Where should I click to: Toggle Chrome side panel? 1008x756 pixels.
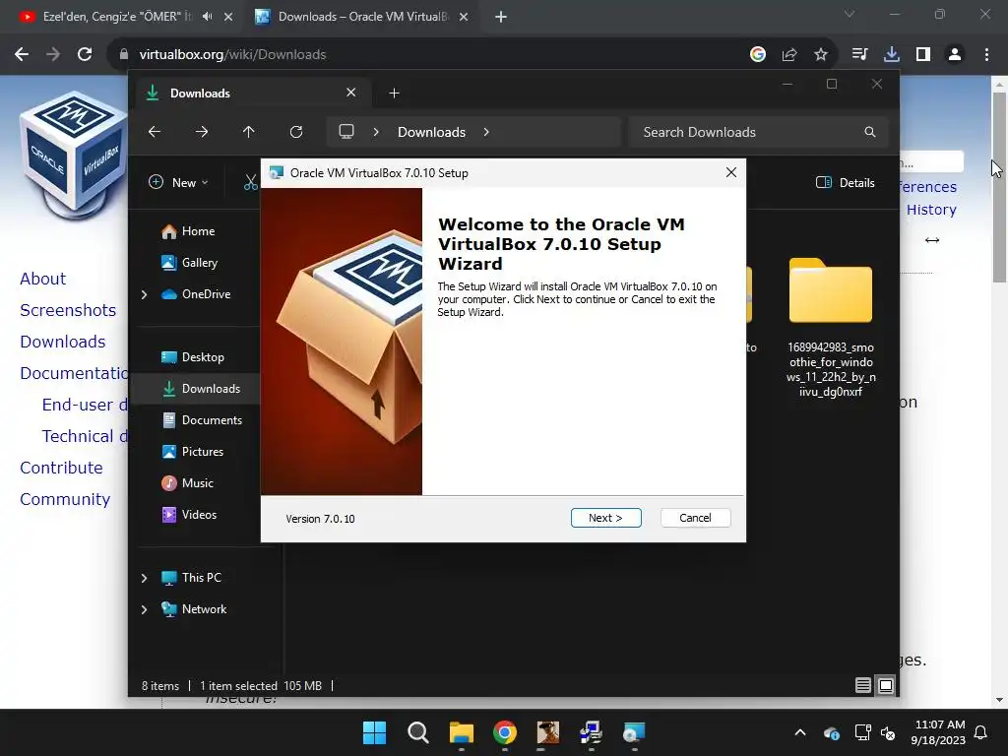[923, 55]
